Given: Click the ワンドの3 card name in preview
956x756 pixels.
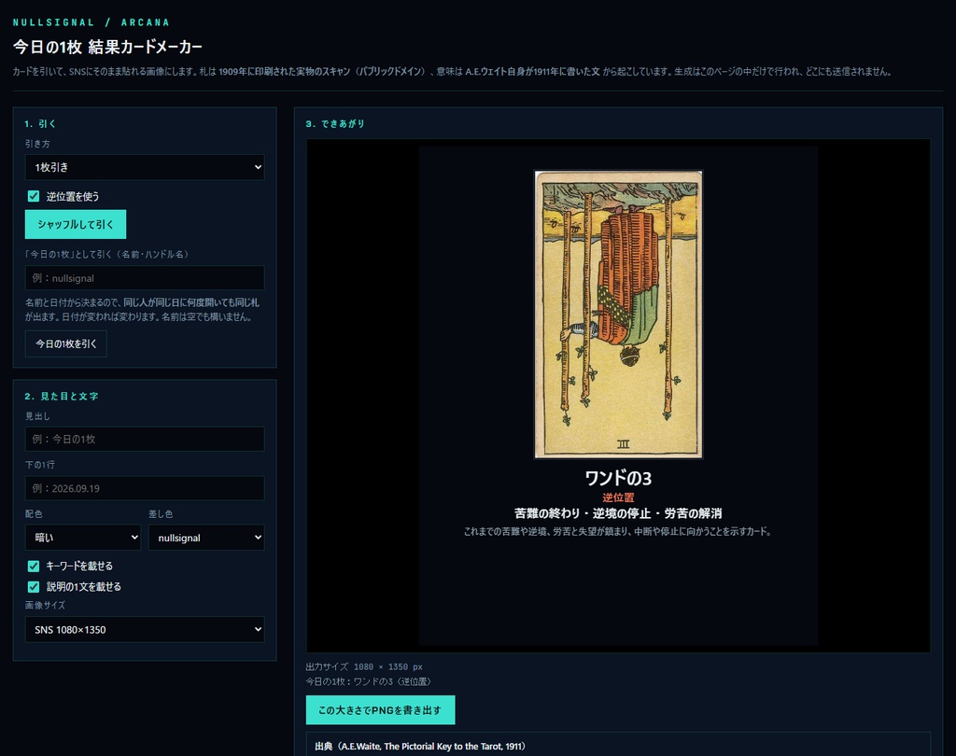Looking at the screenshot, I should [618, 478].
